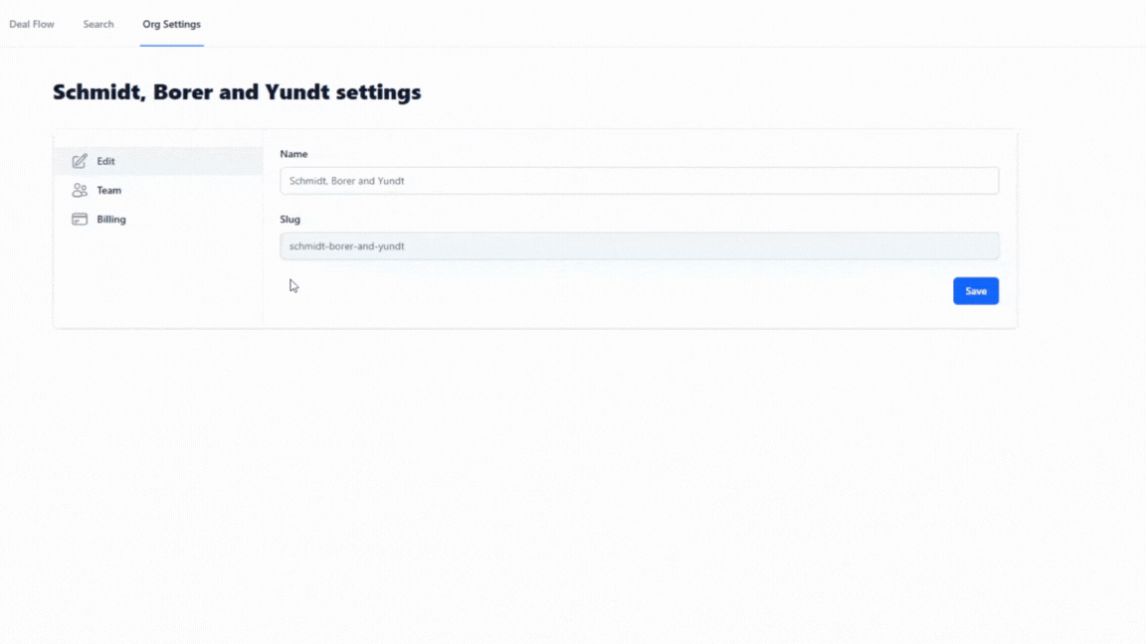This screenshot has height=644, width=1146.
Task: Click the Schmidt, Borer and Yundt name text
Action: tap(346, 180)
